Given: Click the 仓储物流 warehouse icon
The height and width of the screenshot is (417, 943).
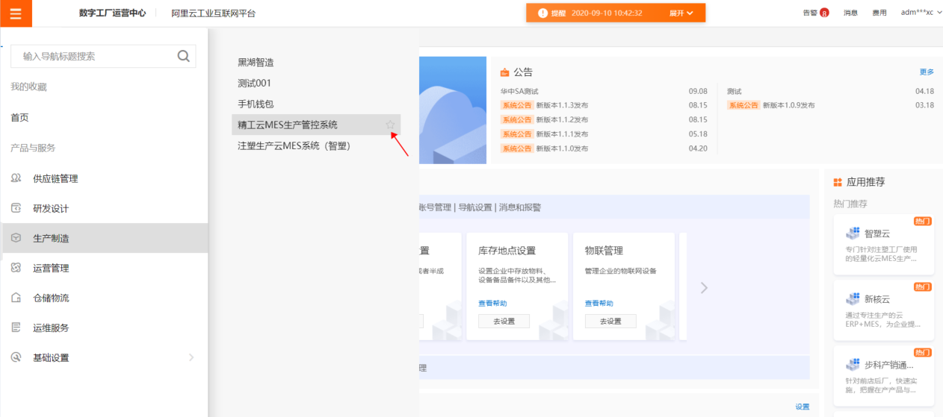Looking at the screenshot, I should tap(16, 298).
